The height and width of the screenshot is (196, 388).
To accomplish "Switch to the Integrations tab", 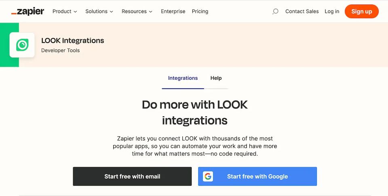I will pyautogui.click(x=183, y=78).
